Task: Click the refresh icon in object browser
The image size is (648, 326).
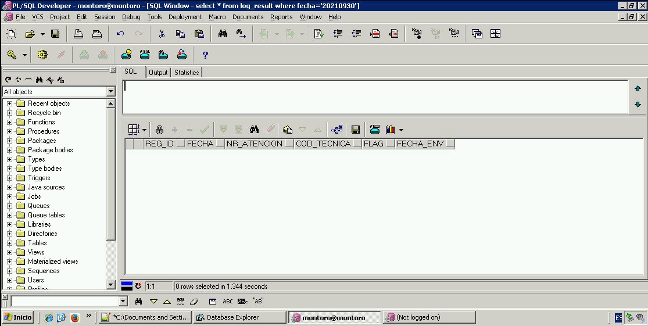Action: (x=8, y=80)
